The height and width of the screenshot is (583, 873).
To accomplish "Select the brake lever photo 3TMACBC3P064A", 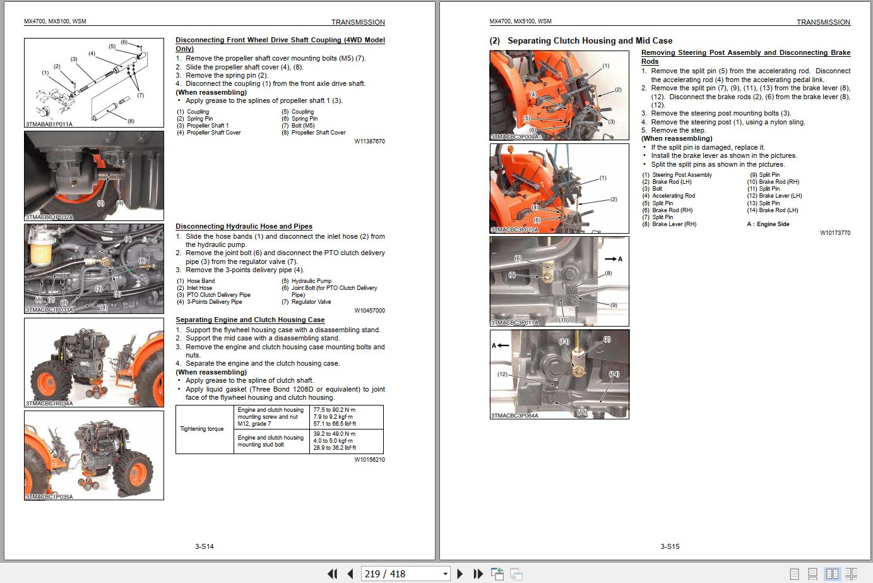I will 559,375.
